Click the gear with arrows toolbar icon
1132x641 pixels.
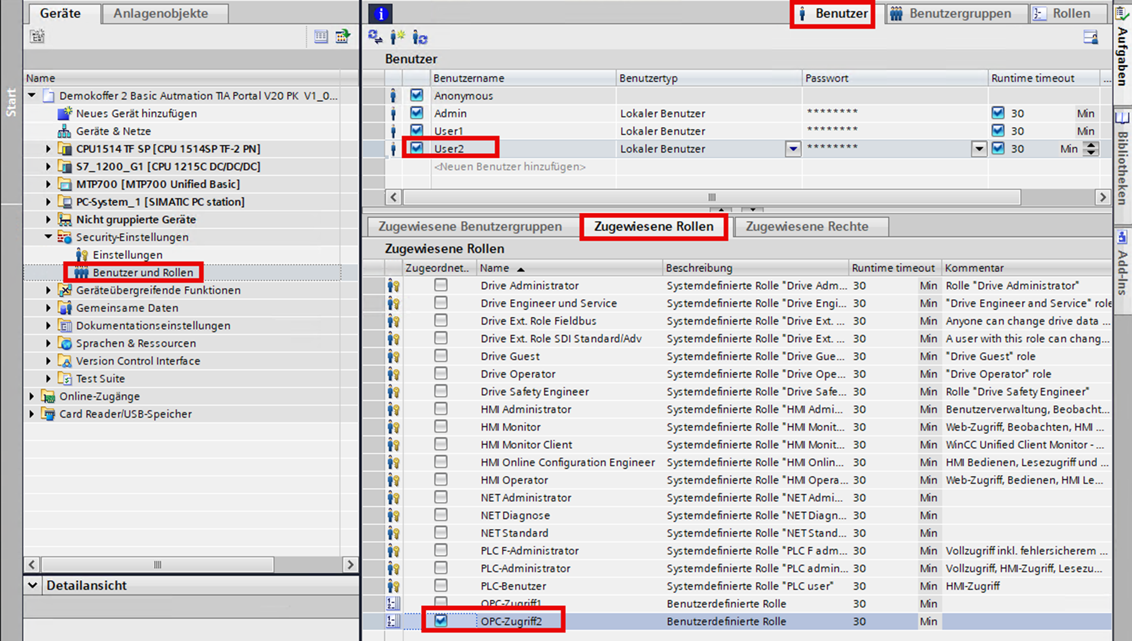tap(375, 38)
